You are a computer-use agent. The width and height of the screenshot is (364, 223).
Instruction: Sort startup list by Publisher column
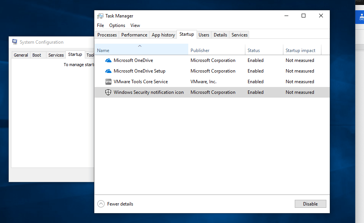point(216,50)
